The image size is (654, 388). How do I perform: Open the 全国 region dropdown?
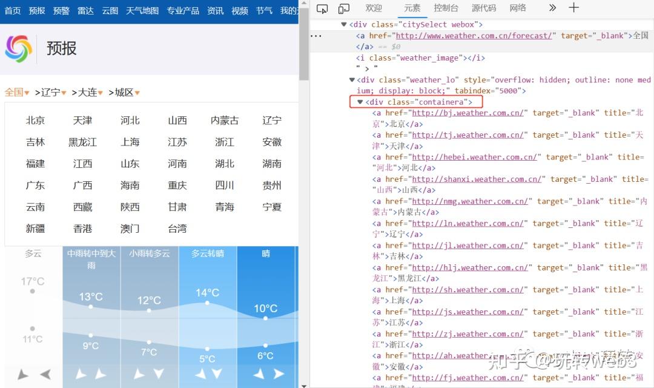16,92
